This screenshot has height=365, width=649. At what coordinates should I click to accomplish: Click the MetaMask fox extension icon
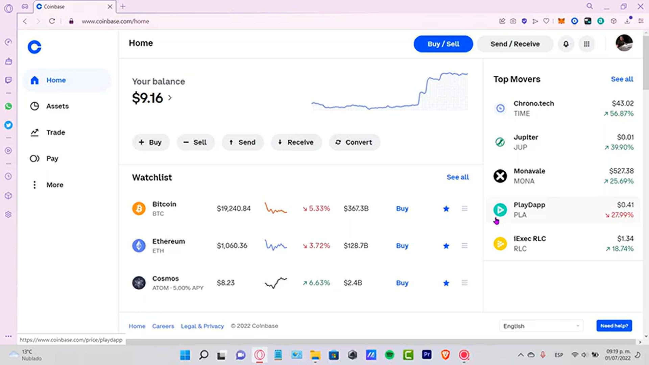561,21
